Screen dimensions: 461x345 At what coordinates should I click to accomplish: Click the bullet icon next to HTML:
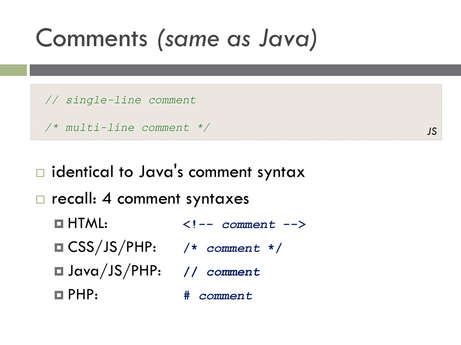59,224
